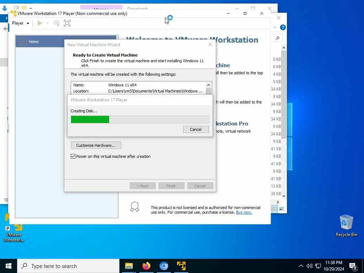Image resolution: width=364 pixels, height=273 pixels.
Task: Open VMware Workstation desktop shortcut
Action: tap(14, 229)
